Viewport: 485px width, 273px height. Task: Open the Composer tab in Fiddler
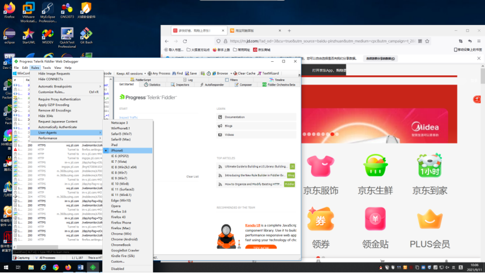click(243, 85)
